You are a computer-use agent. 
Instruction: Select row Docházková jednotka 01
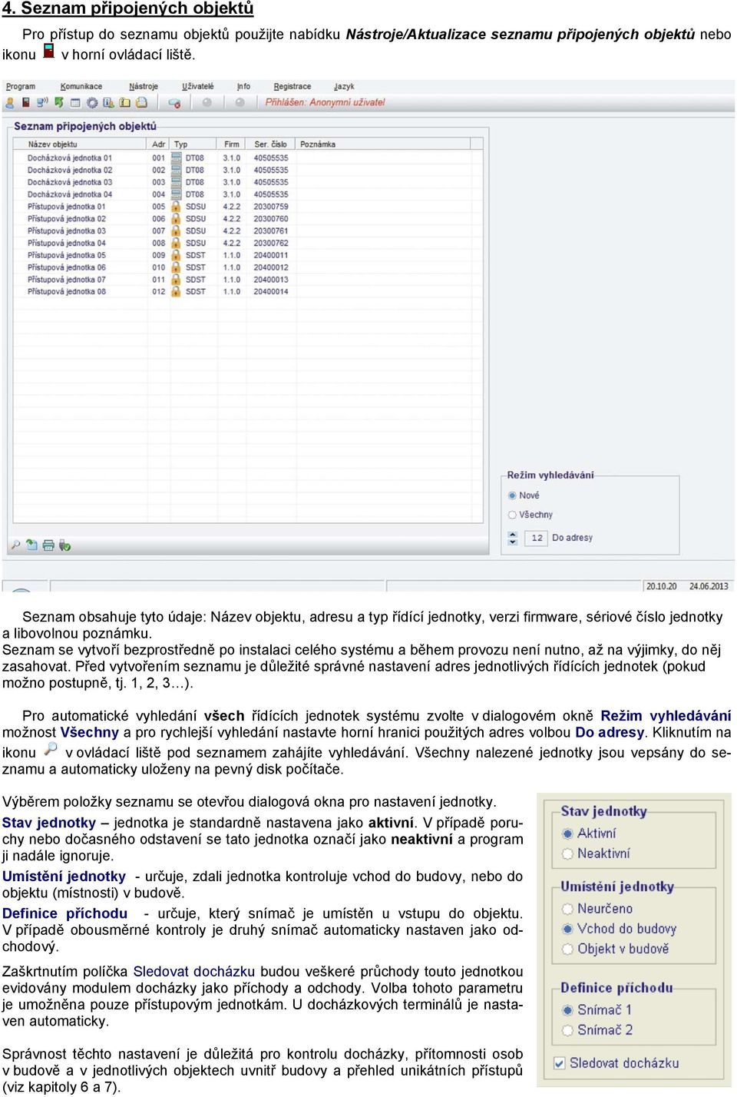248,157
